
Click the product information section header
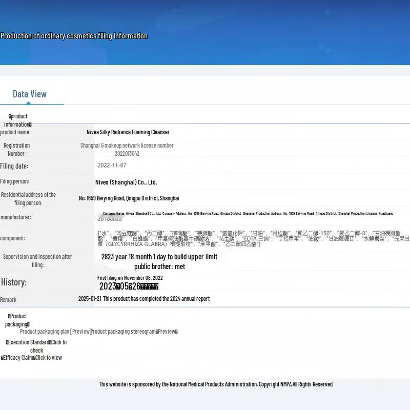(x=18, y=120)
